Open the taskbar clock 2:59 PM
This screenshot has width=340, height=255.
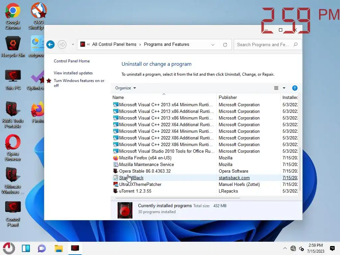315,248
